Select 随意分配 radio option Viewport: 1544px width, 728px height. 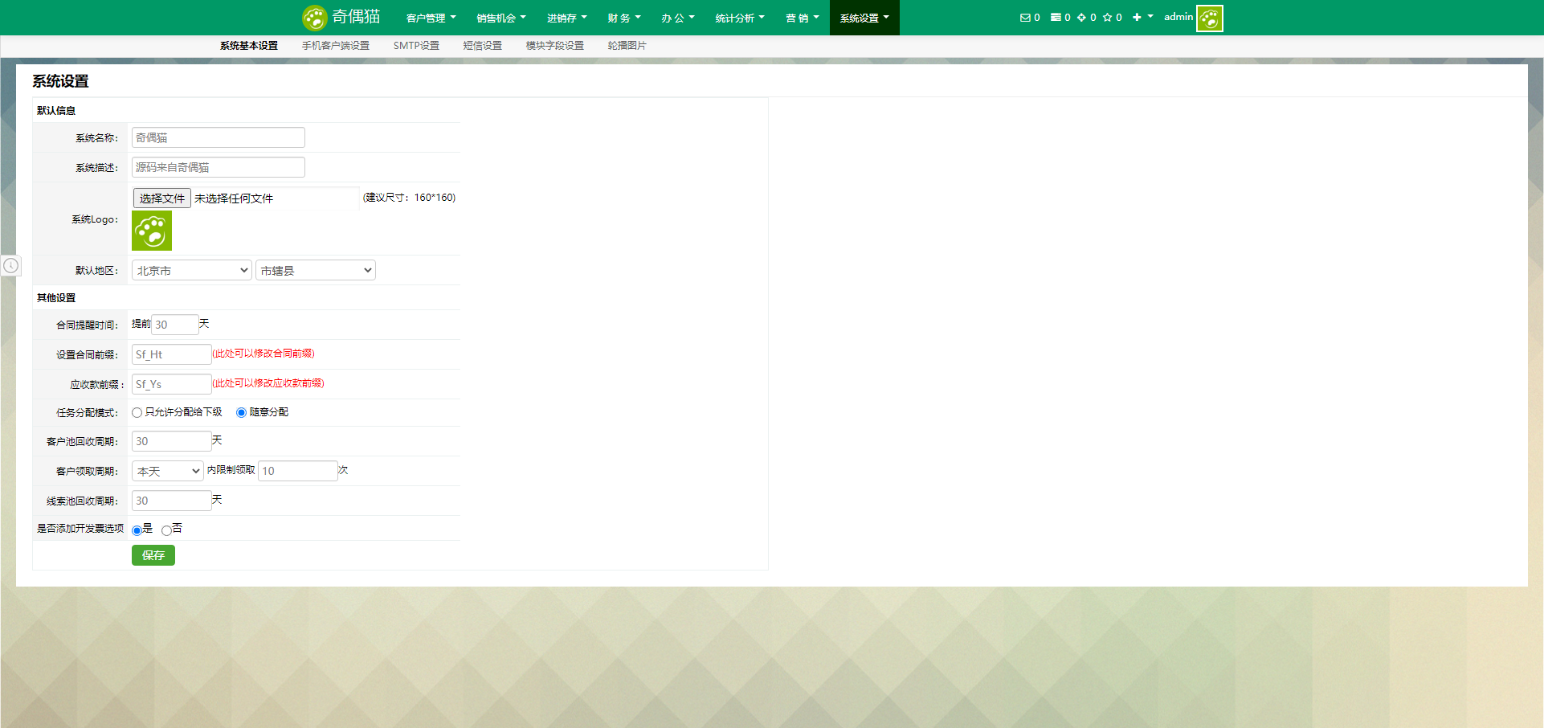[241, 413]
